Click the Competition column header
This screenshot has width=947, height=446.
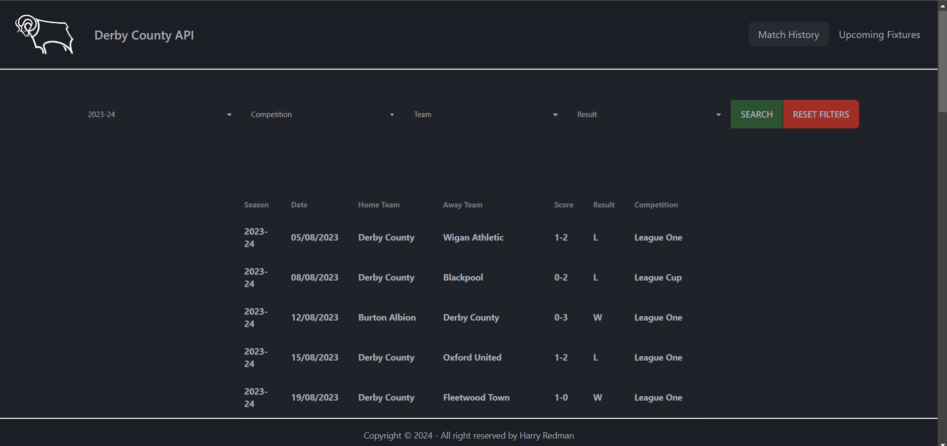(x=656, y=204)
